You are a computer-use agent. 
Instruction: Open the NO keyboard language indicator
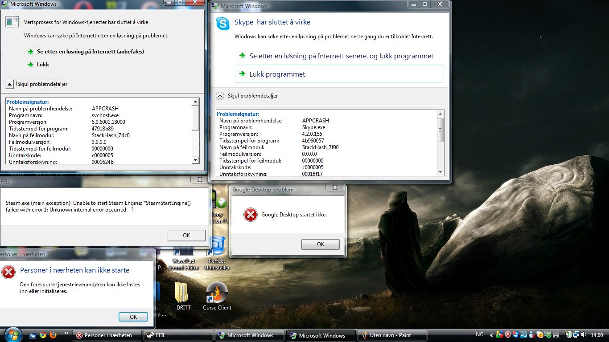pyautogui.click(x=480, y=334)
